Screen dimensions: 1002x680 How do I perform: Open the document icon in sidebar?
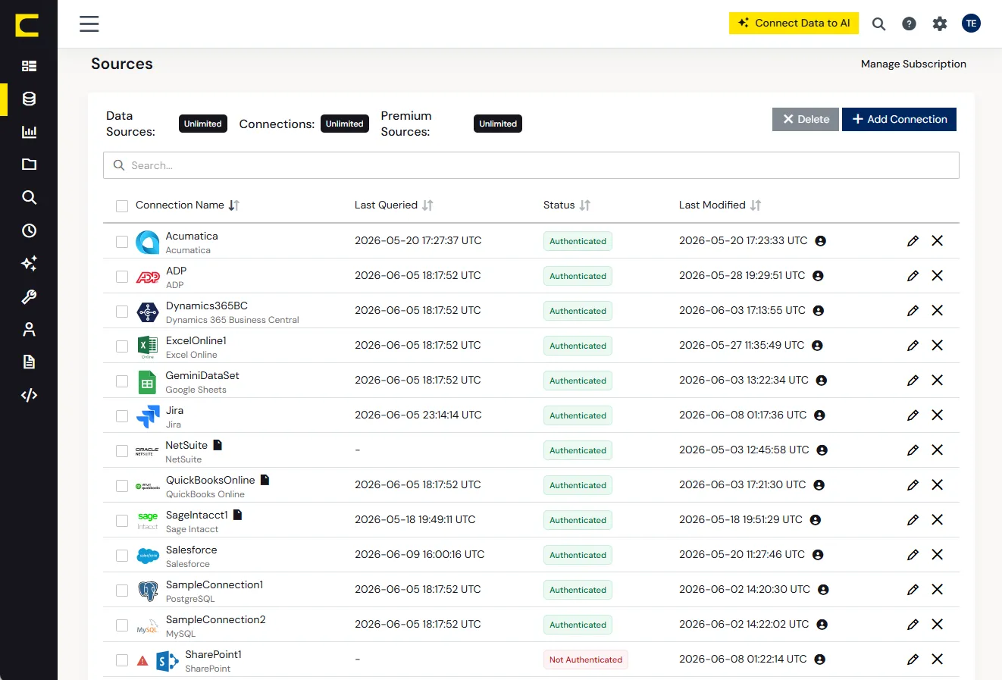(29, 362)
